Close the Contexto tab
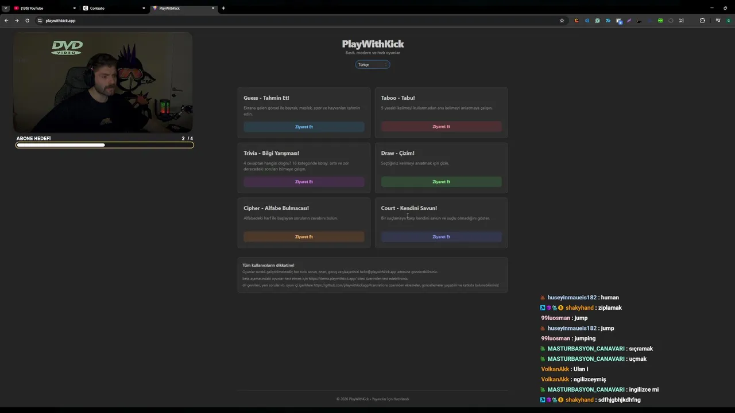735x413 pixels. 144,8
